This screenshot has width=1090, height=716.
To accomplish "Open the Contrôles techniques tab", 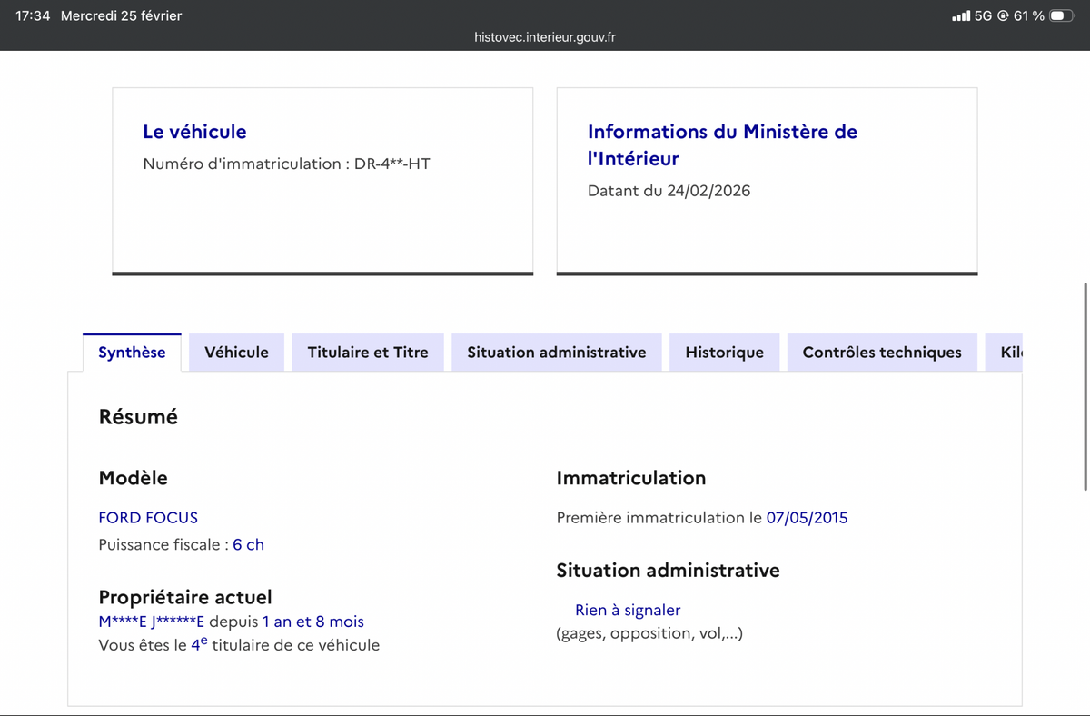I will [881, 353].
